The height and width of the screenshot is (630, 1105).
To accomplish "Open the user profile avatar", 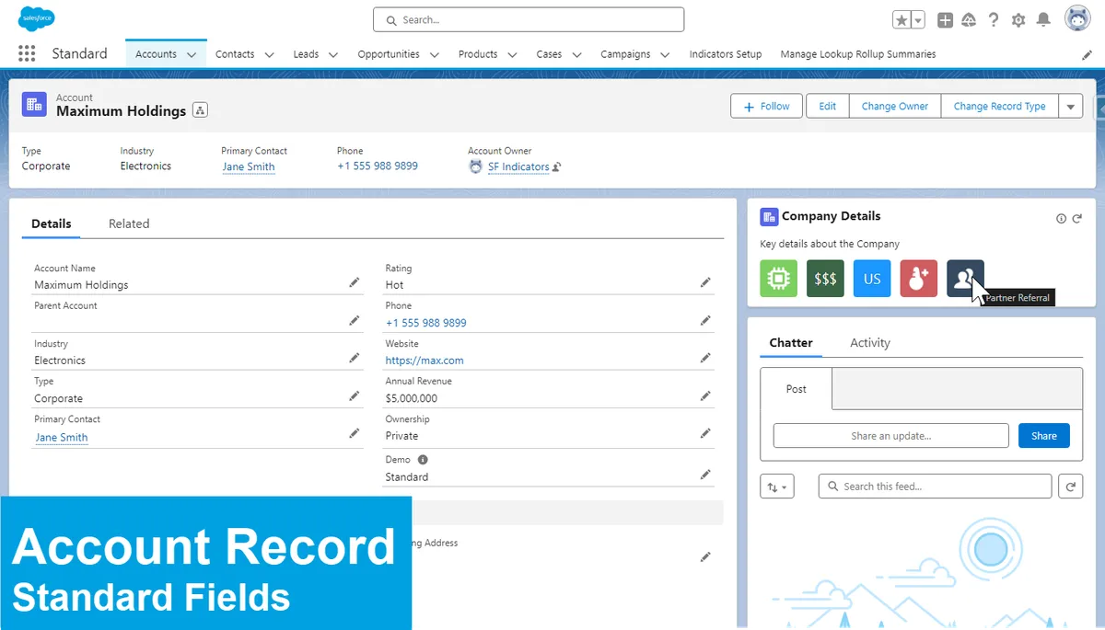I will (1077, 19).
